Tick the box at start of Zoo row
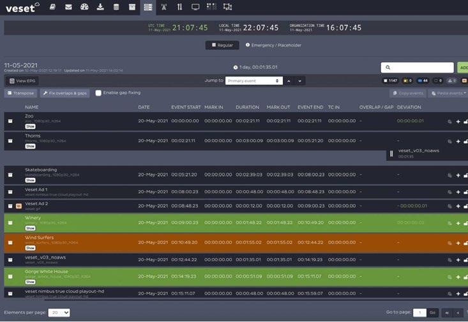 (10, 121)
